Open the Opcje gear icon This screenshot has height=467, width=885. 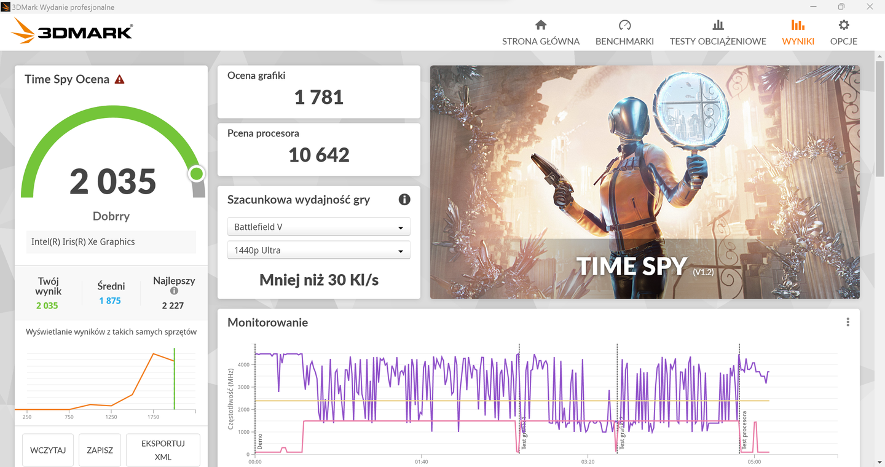click(x=844, y=25)
